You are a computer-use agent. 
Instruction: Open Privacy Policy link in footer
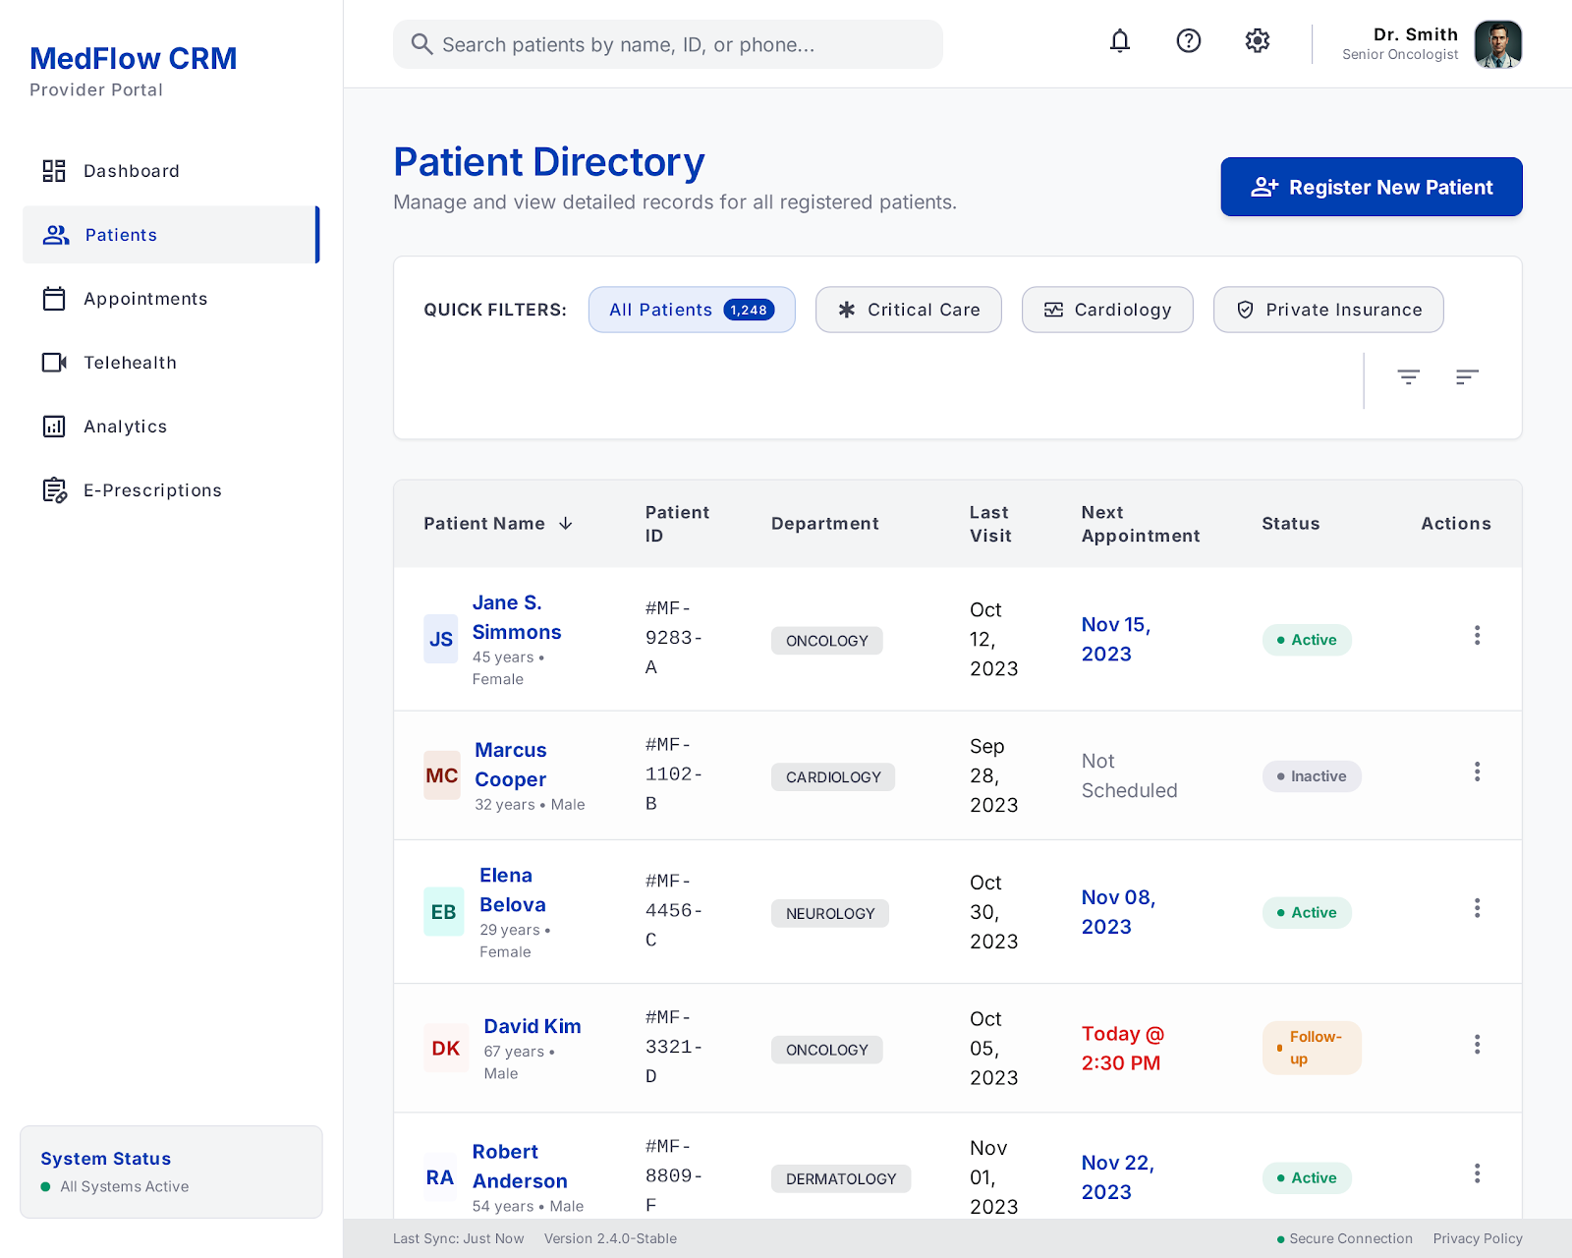click(x=1478, y=1238)
